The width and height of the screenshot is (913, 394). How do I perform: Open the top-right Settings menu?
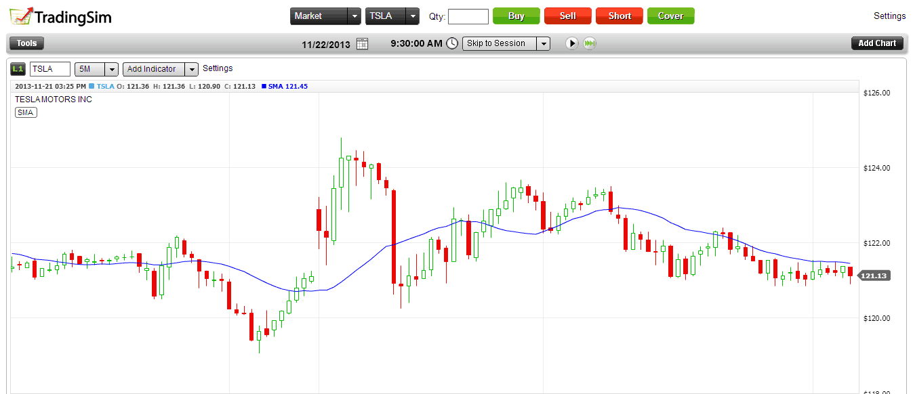tap(890, 15)
